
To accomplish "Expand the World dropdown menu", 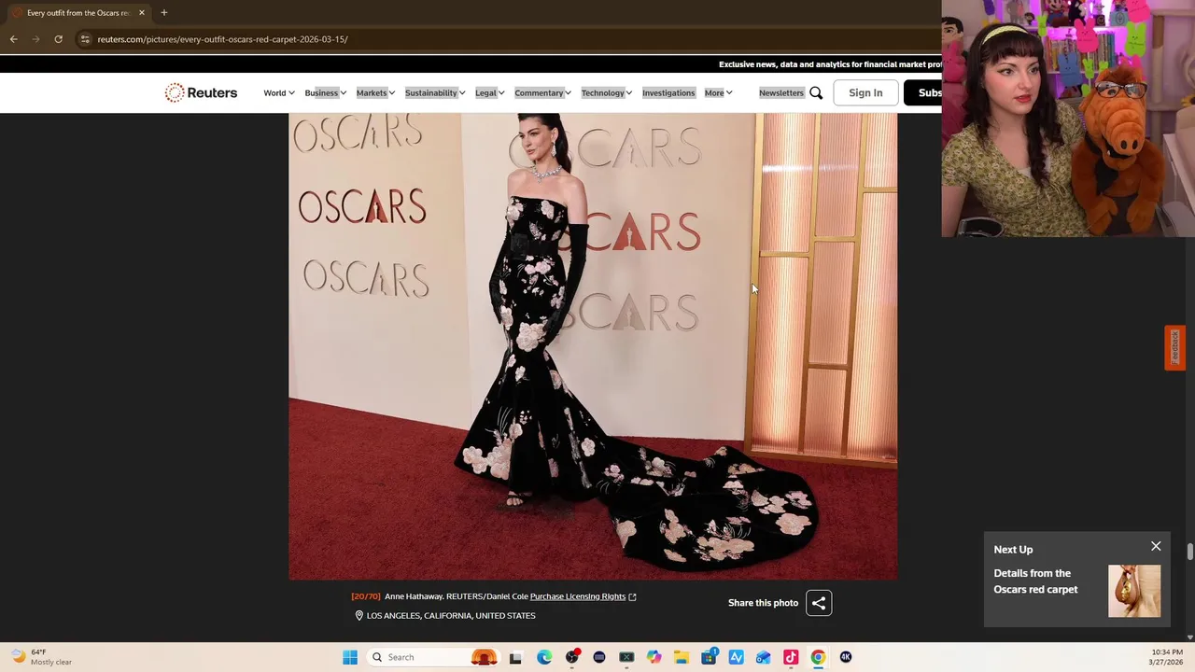I will [278, 92].
